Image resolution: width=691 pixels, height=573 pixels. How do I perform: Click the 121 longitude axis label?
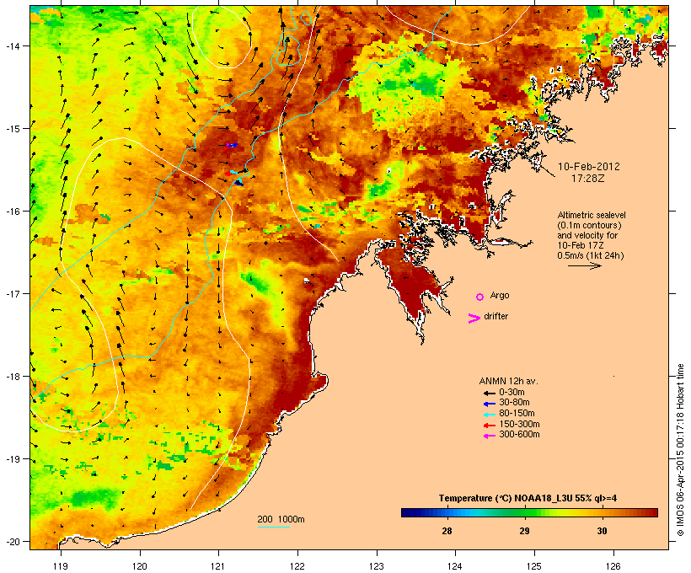click(218, 566)
